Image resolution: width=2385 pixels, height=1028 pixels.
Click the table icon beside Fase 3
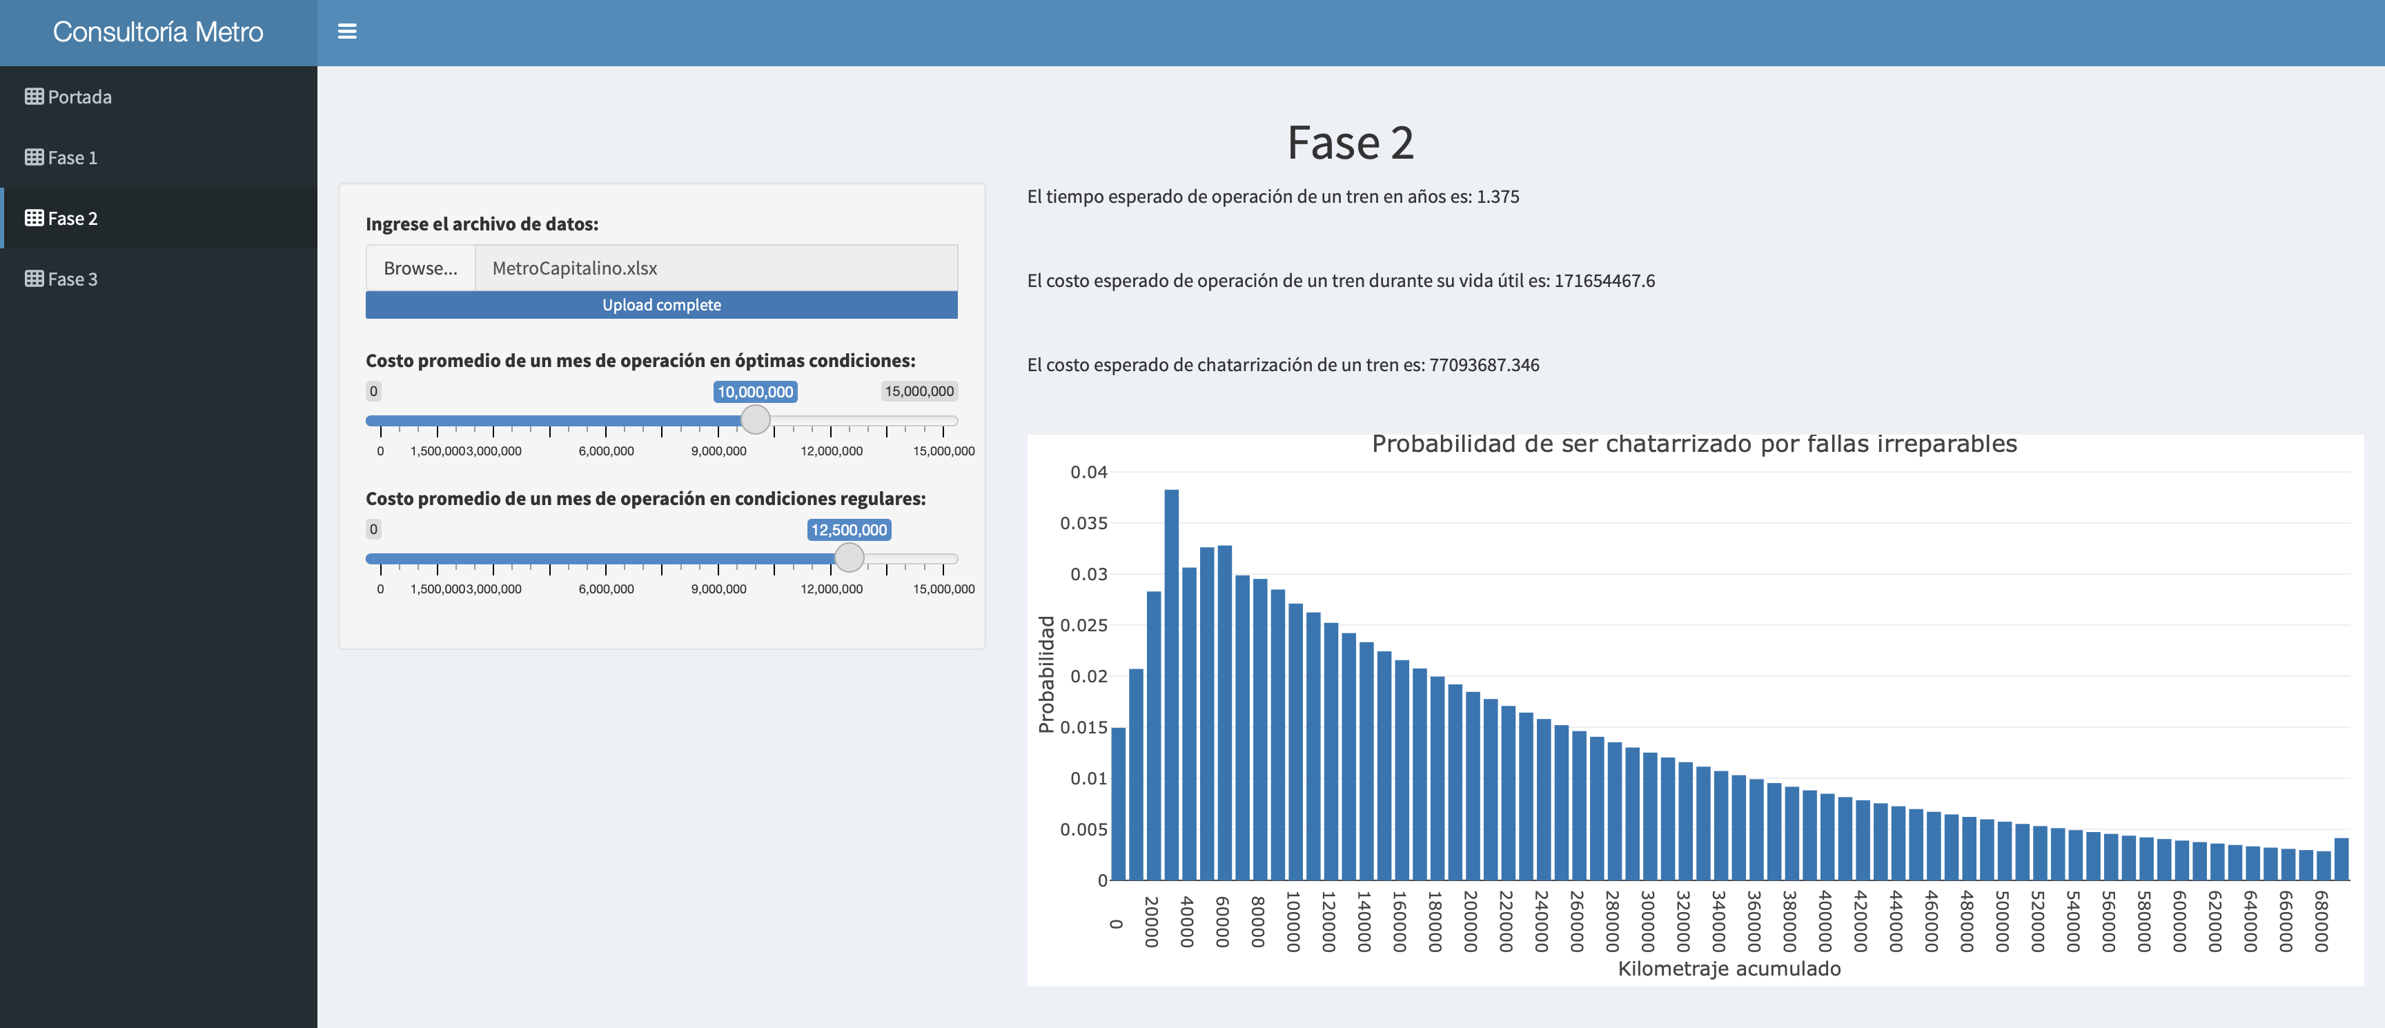[x=35, y=279]
